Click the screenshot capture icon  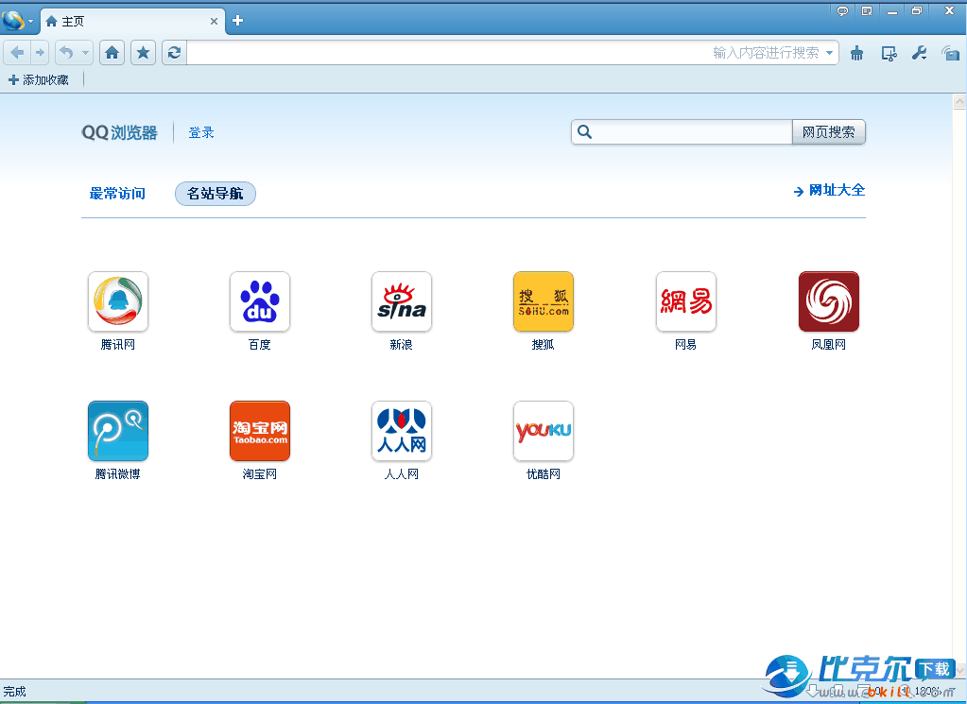pos(889,54)
